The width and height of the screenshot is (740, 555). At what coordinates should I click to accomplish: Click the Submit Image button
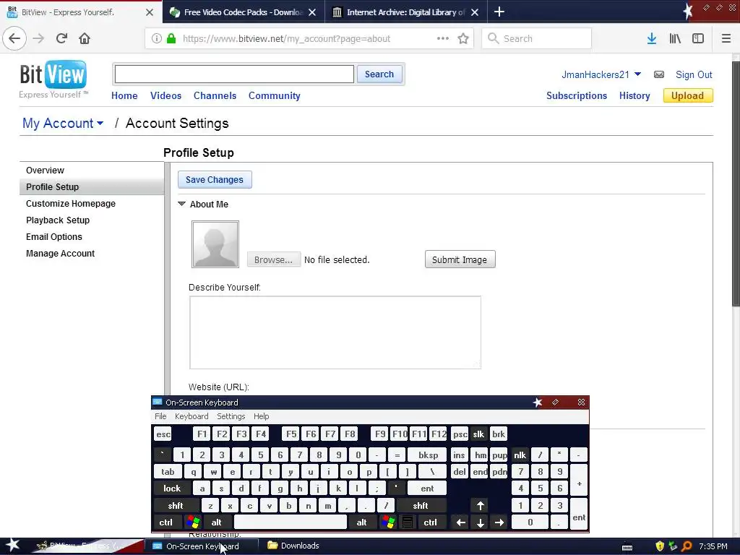tap(460, 259)
